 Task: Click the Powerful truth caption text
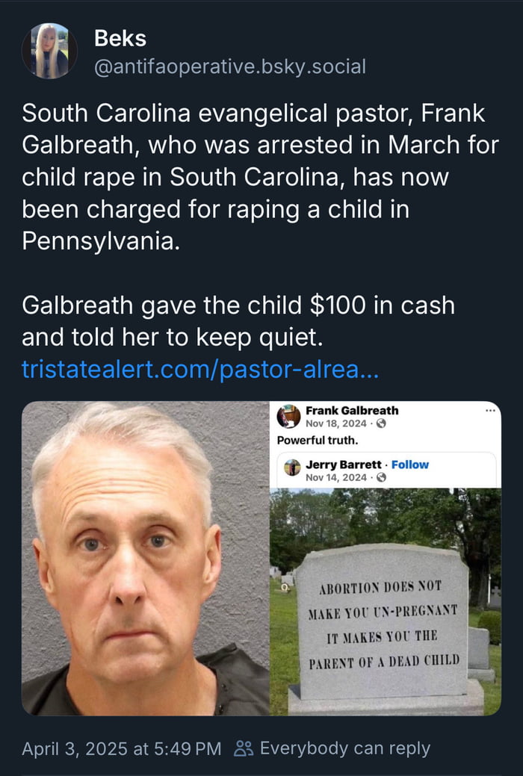[x=318, y=440]
